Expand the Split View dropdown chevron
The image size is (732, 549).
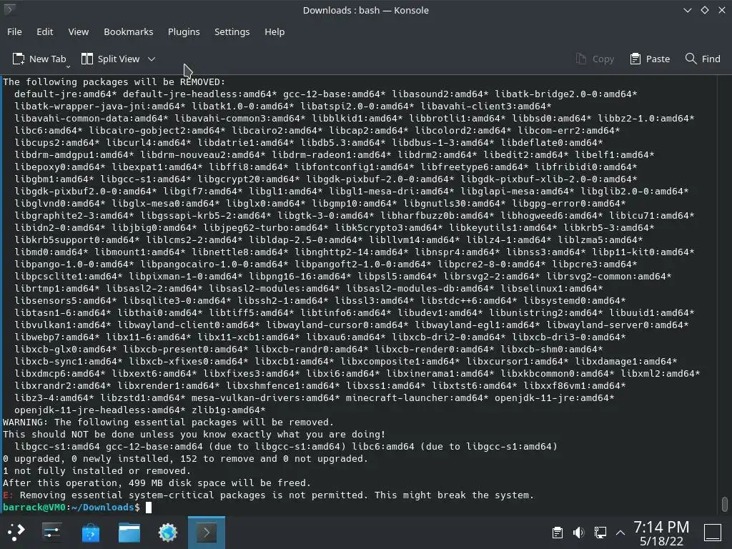click(x=152, y=59)
